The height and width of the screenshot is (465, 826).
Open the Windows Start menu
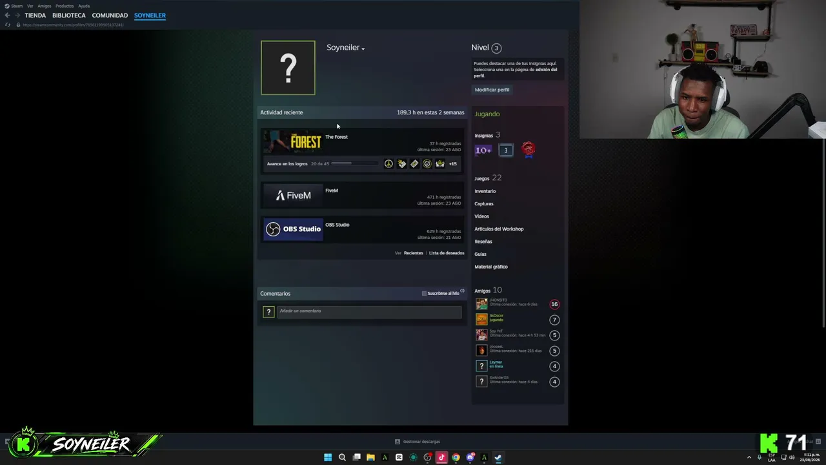[328, 457]
